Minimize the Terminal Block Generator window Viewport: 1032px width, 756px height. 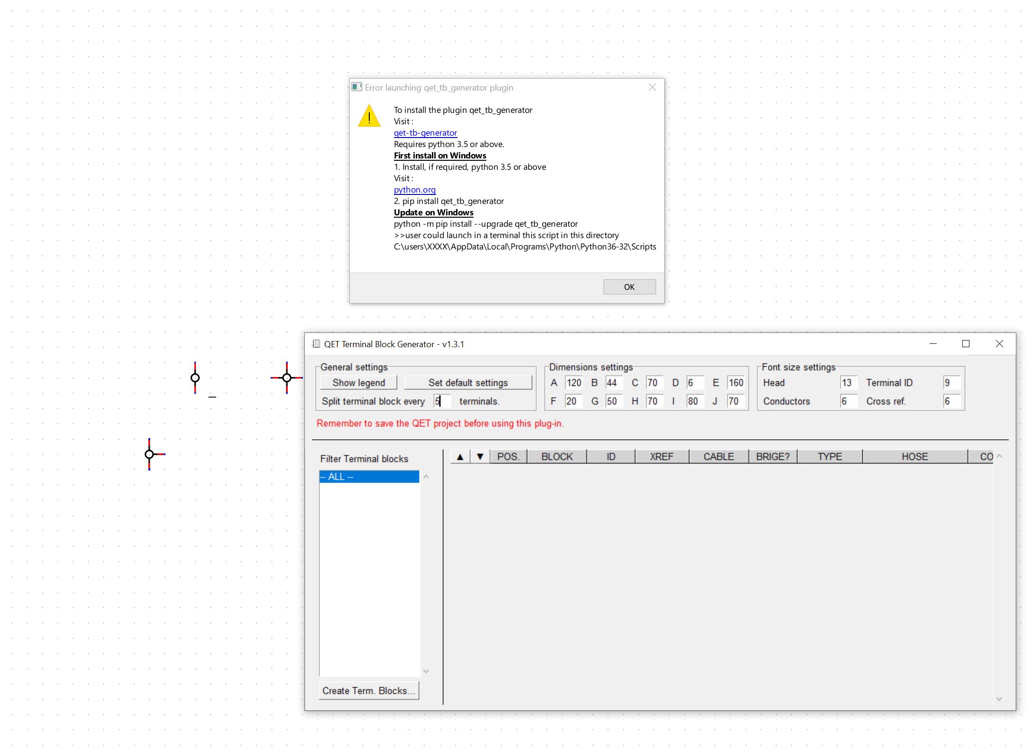coord(933,344)
